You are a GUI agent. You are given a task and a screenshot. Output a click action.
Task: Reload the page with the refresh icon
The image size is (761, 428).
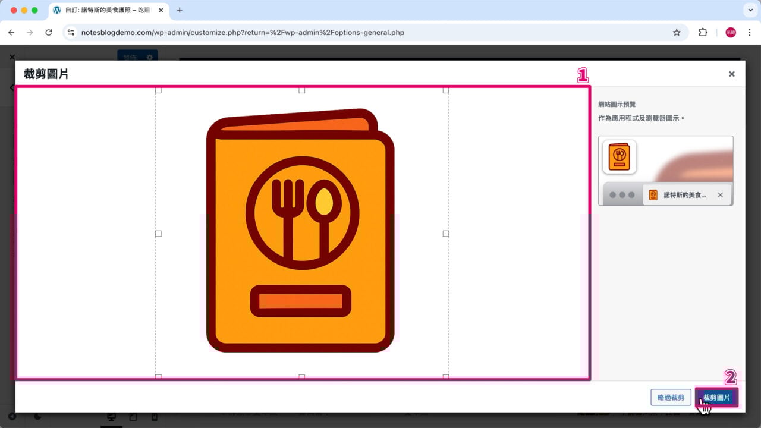click(49, 33)
